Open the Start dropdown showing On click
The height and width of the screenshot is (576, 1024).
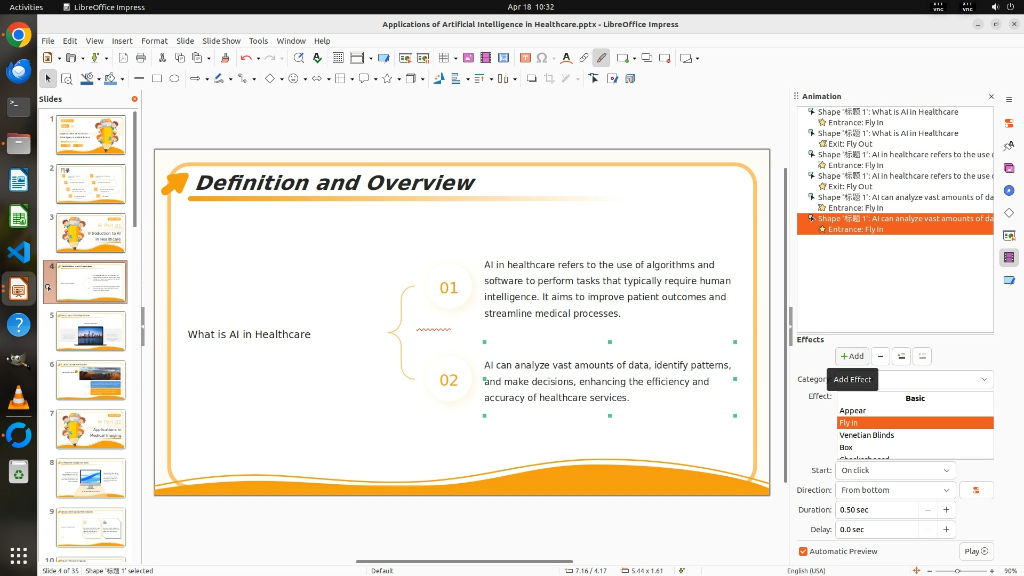[895, 470]
